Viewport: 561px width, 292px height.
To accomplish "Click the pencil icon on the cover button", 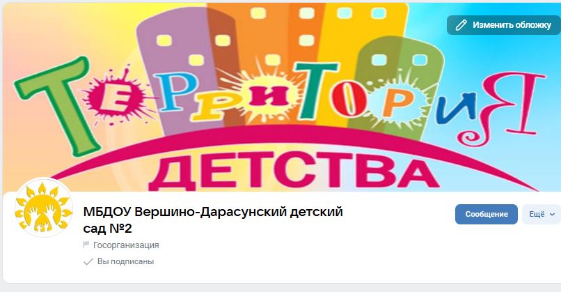I will [461, 25].
